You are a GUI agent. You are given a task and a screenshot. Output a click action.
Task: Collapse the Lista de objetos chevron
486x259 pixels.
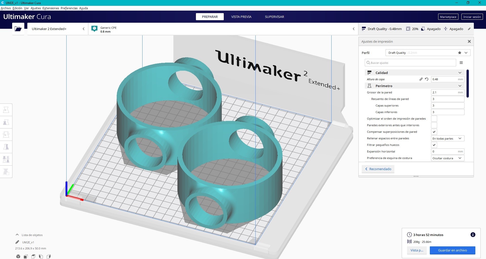tap(17, 235)
